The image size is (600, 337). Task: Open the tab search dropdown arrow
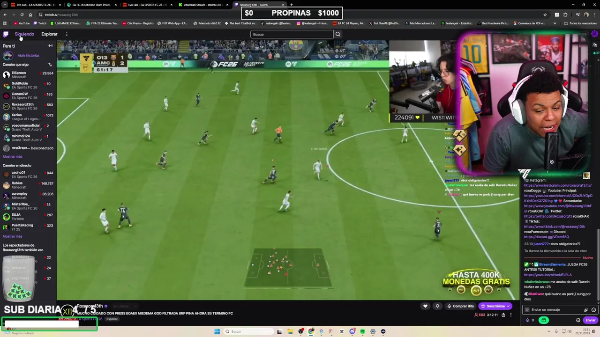(x=5, y=5)
